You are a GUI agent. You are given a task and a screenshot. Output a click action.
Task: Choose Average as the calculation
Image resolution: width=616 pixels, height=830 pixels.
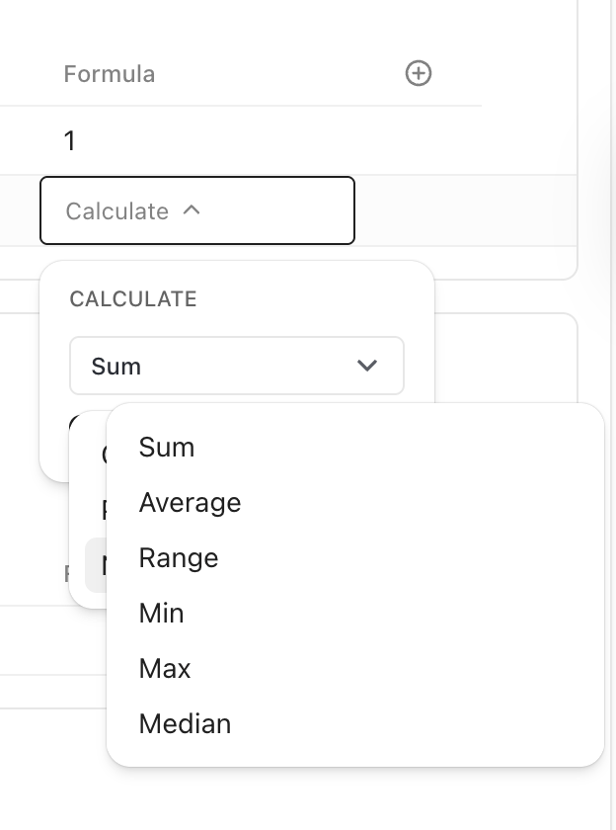pyautogui.click(x=190, y=502)
